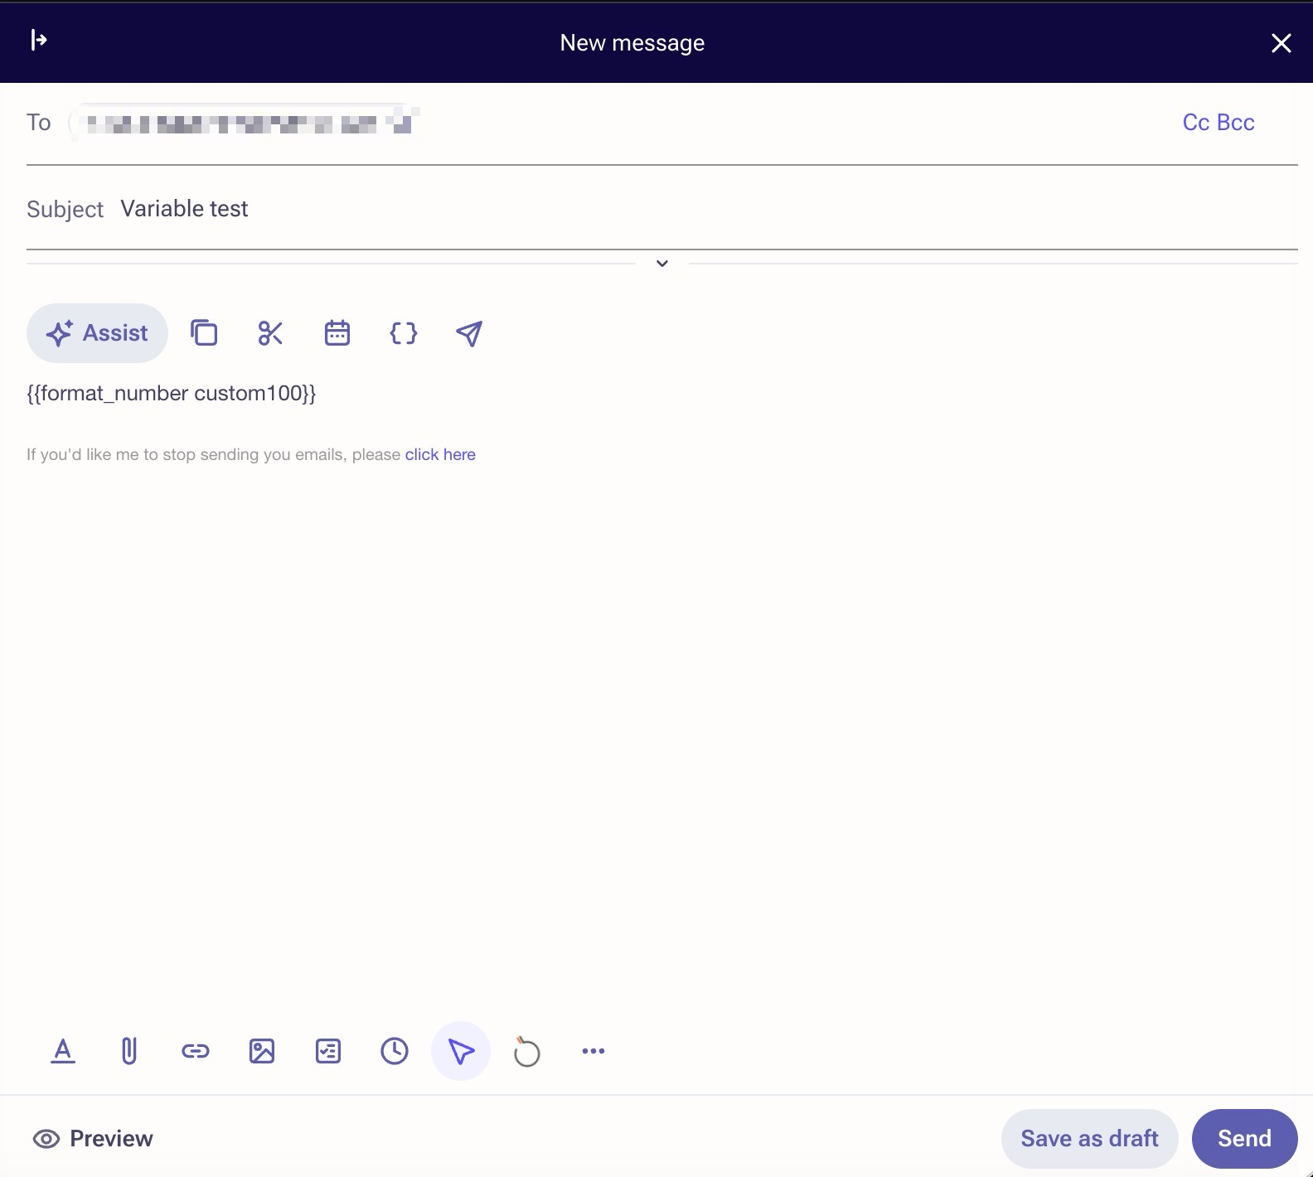Open the calendar meeting icon
Viewport: 1313px width, 1177px height.
point(337,333)
